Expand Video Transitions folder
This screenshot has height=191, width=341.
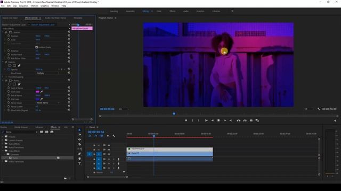(3, 161)
